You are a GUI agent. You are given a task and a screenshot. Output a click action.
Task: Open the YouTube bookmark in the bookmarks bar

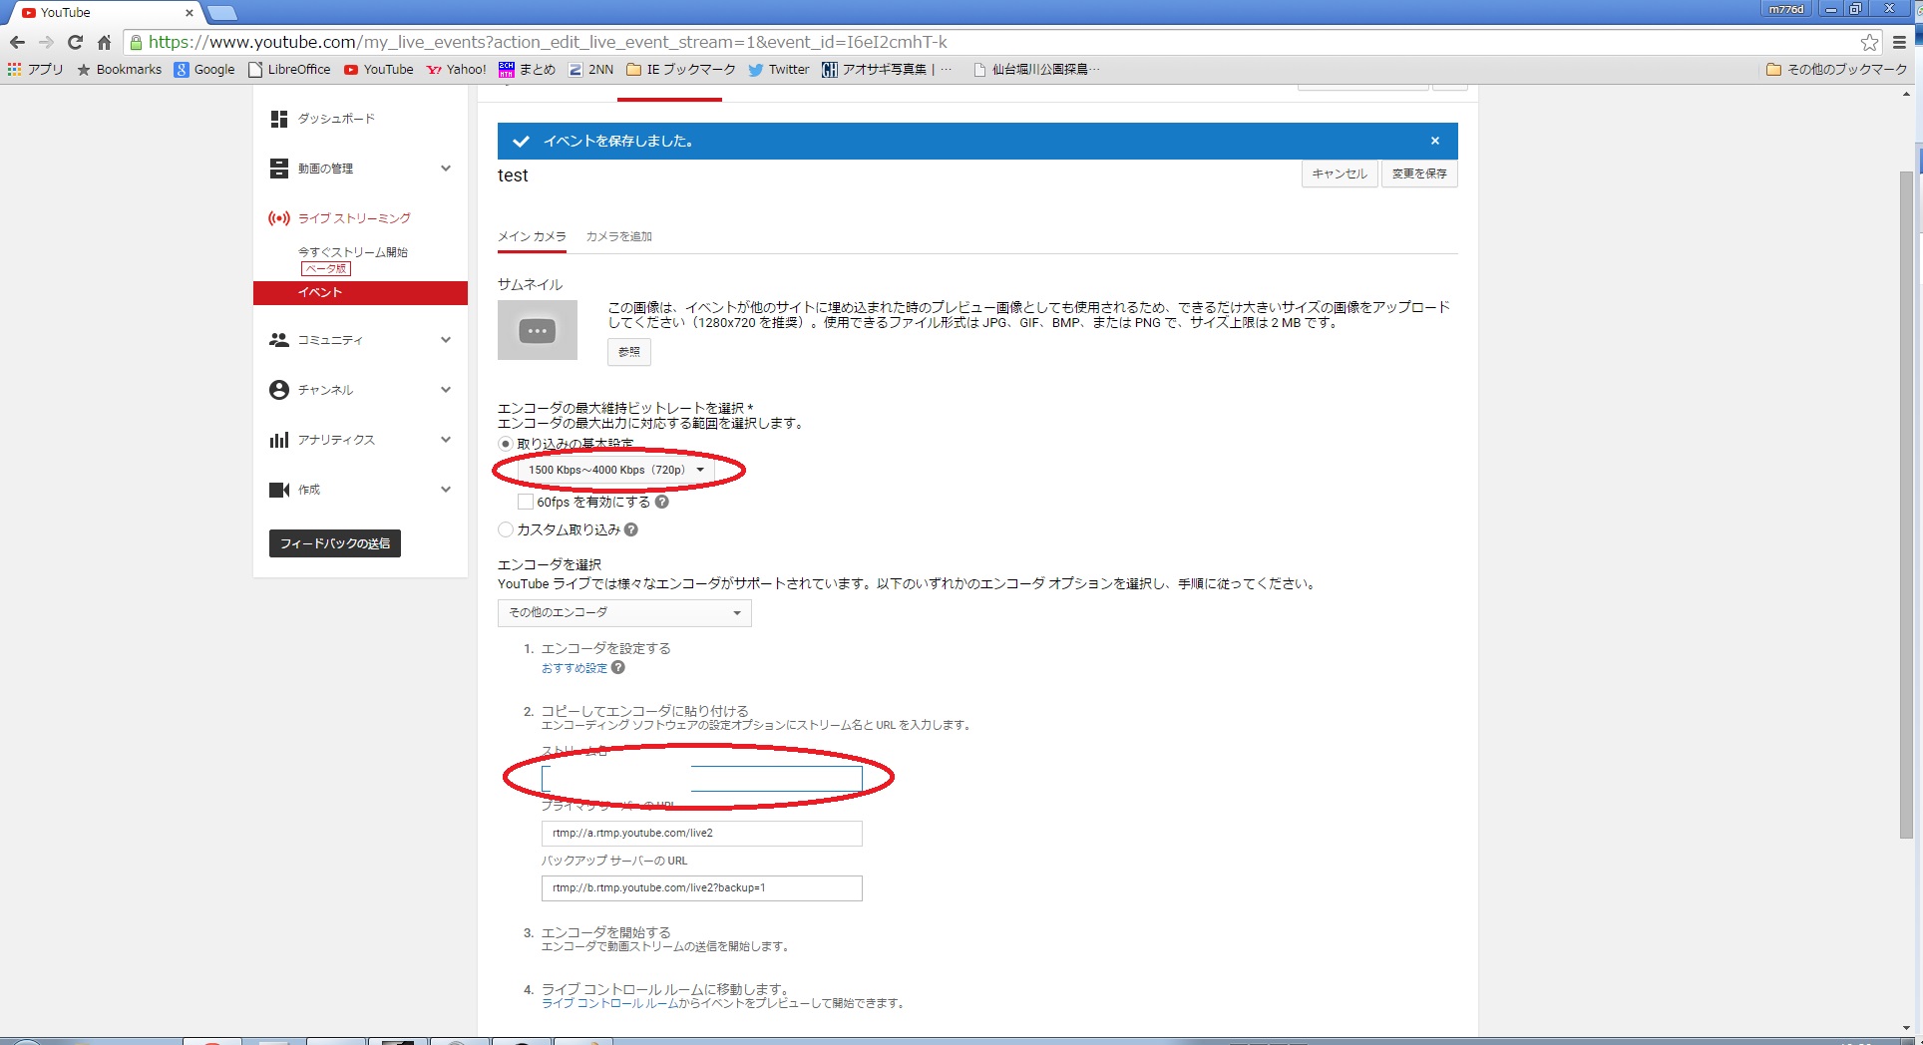378,69
